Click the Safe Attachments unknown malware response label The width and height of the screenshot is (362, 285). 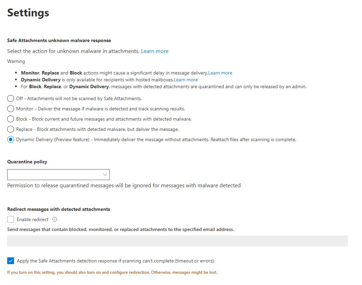pos(59,40)
